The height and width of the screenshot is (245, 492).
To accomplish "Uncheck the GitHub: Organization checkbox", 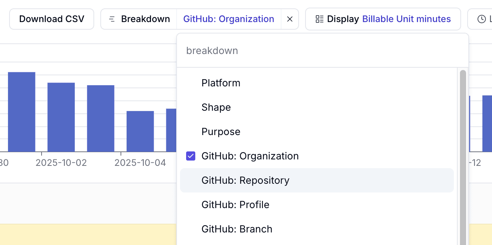I will pos(190,156).
